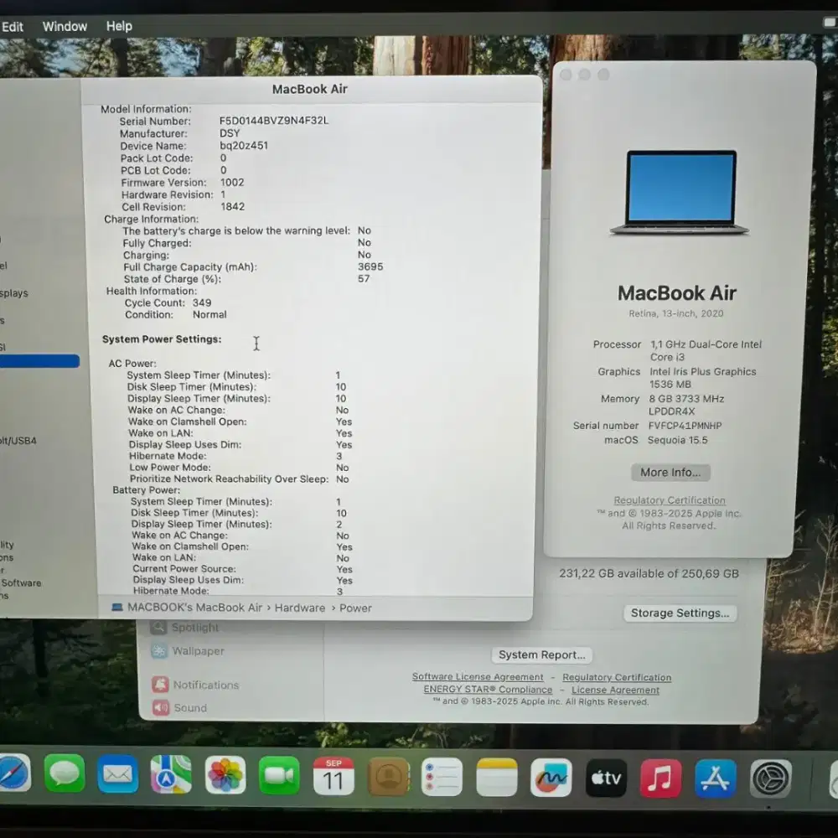Viewport: 838px width, 838px height.
Task: Select Notifications in Settings sidebar
Action: [x=206, y=685]
